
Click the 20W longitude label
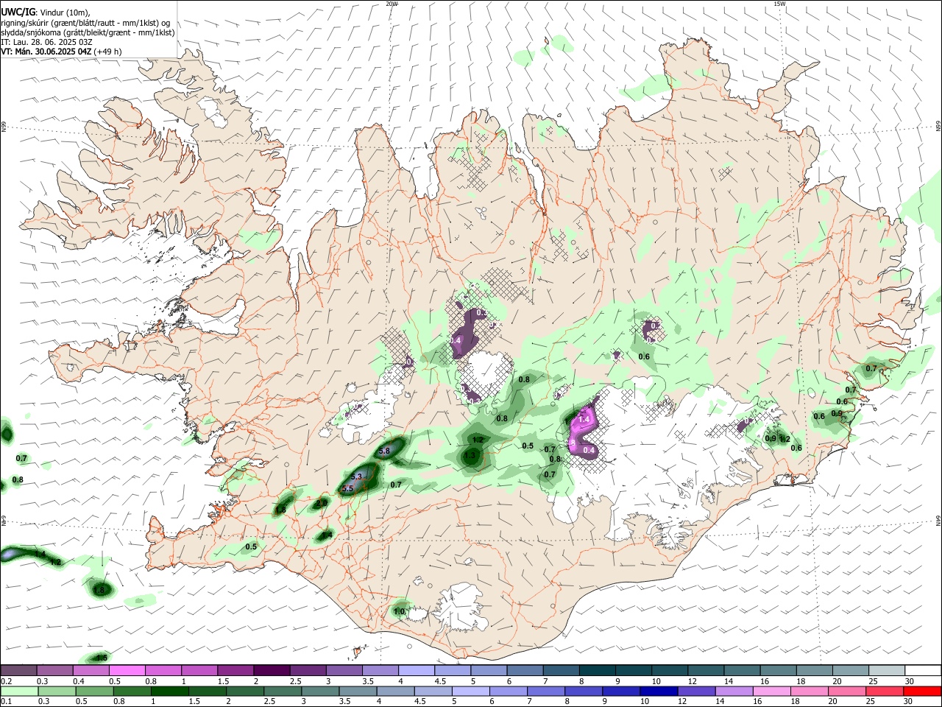(x=392, y=4)
